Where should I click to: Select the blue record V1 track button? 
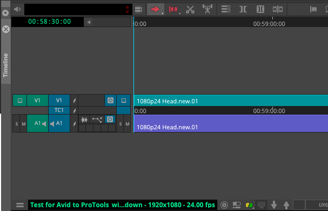click(x=59, y=101)
